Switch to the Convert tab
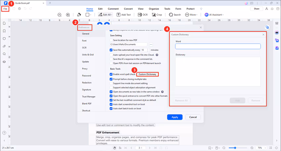The height and width of the screenshot is (151, 281). 128,9
